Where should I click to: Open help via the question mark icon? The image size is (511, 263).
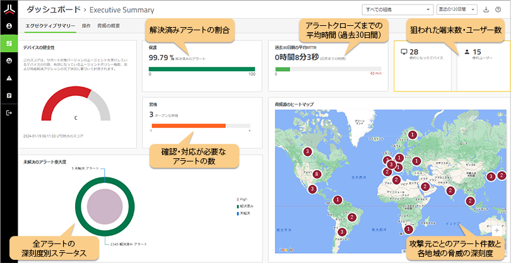tap(498, 10)
